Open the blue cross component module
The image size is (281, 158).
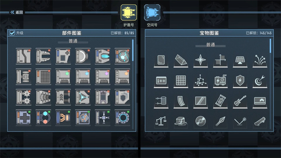[x=23, y=118]
